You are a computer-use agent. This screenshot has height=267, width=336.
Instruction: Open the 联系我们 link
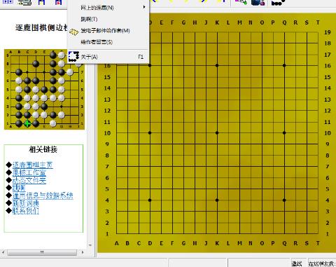[26, 211]
